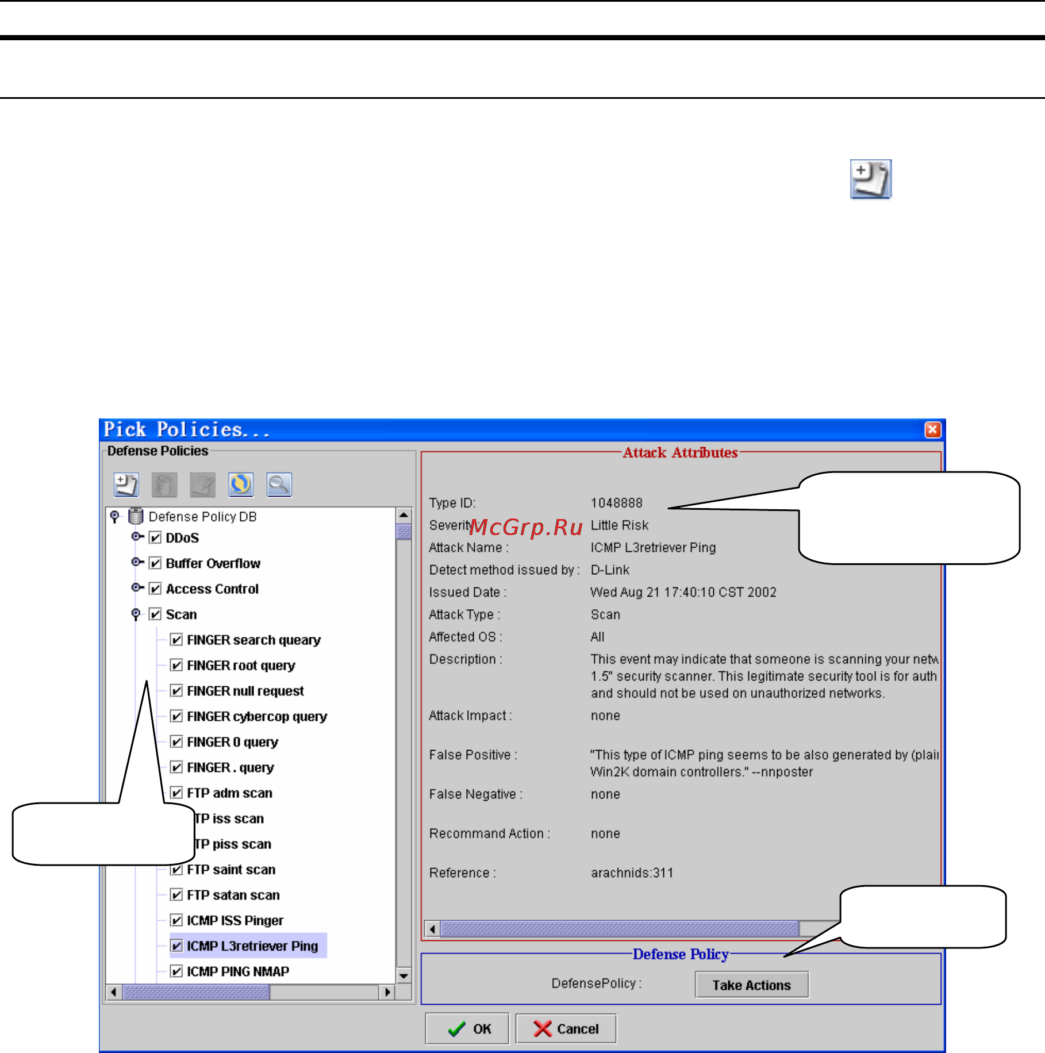Select ICMP ISS Pinger tree item

coord(235,921)
